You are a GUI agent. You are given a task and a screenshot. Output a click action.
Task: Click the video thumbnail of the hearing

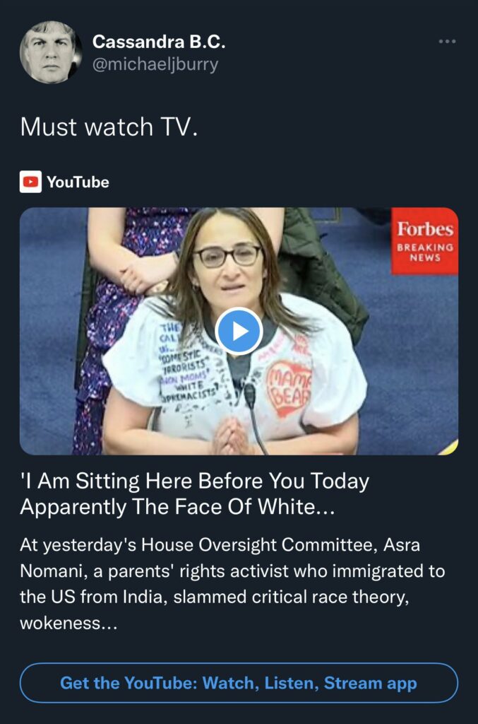point(239,331)
